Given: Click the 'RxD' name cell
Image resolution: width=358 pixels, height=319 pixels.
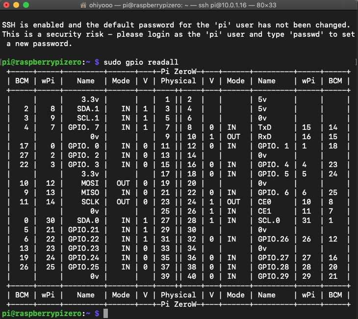Looking at the screenshot, I should click(x=265, y=137).
